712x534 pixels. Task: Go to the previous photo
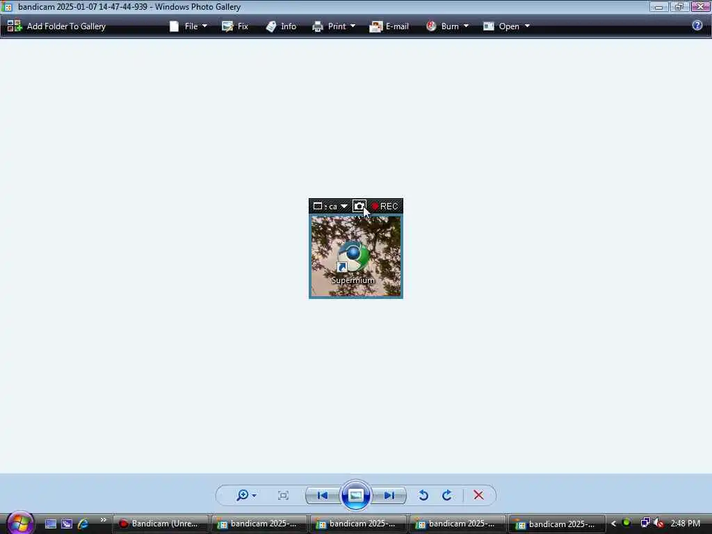(x=323, y=495)
